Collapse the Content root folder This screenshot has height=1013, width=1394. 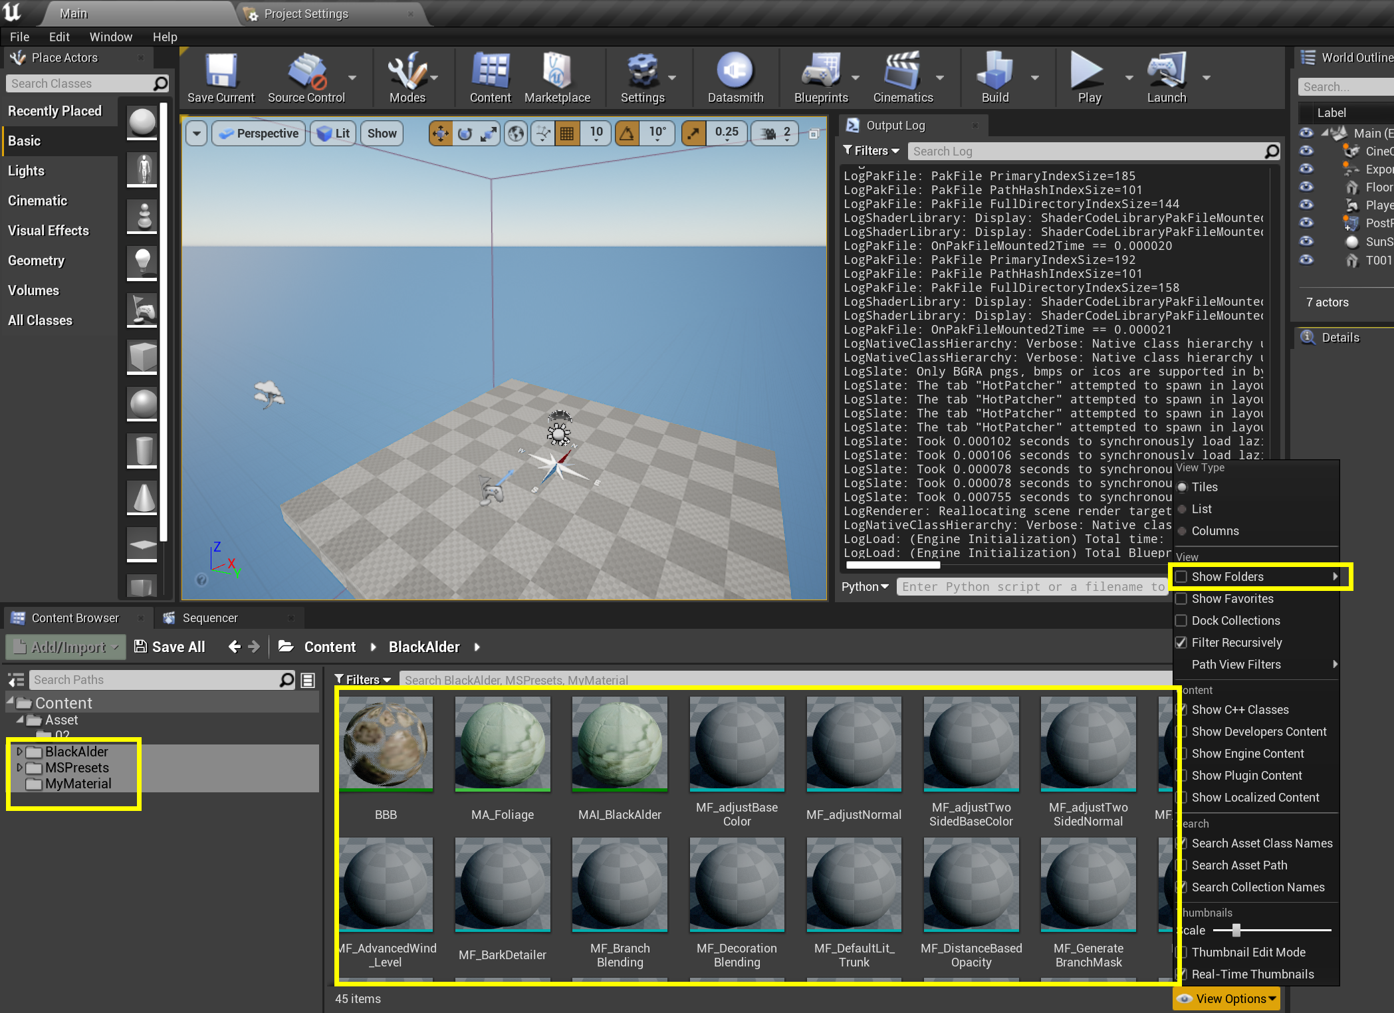[x=10, y=702]
